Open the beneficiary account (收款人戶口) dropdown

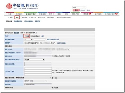click(x=47, y=49)
